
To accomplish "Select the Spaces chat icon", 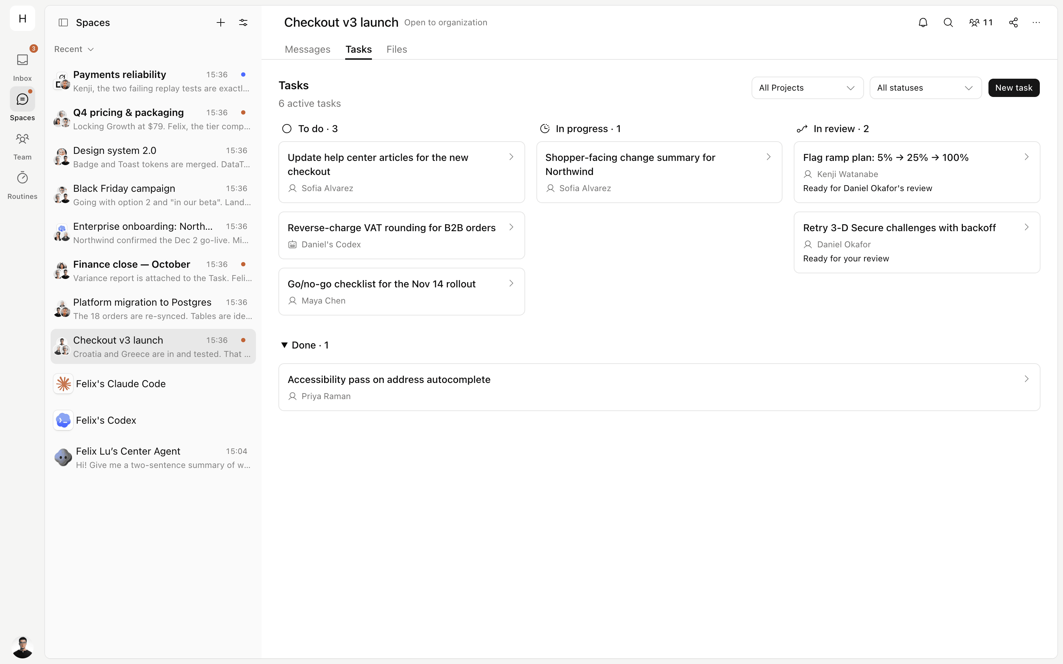I will [22, 99].
